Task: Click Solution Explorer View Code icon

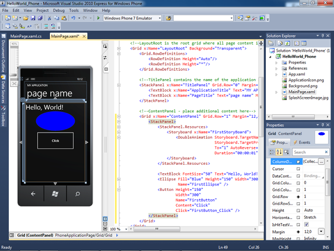Action: pyautogui.click(x=297, y=43)
